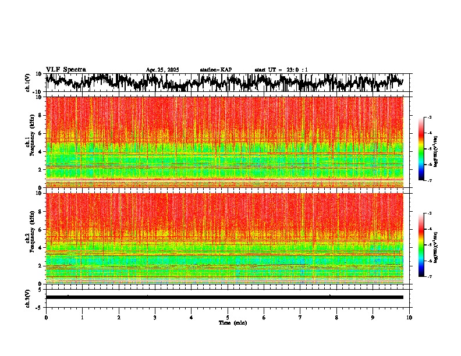Click the 'station=KAP' label
Viewport: 461px width, 356px height.
216,70
